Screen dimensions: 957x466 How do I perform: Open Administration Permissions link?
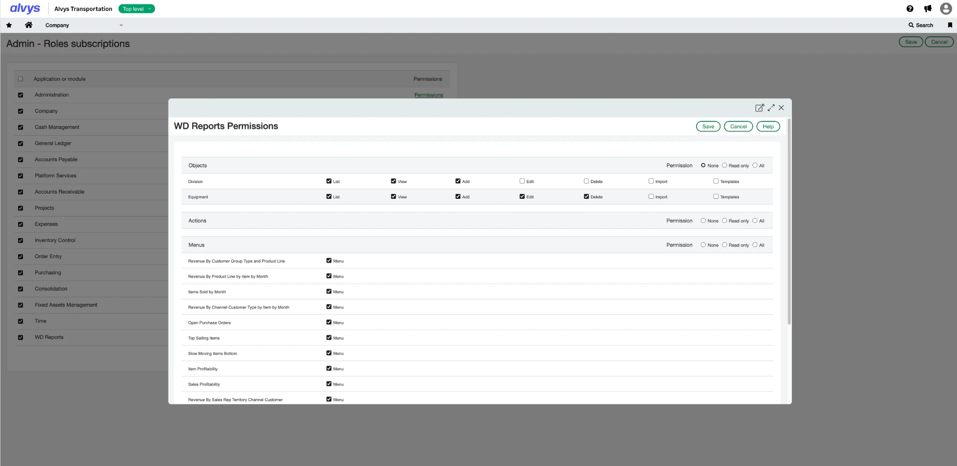pos(429,95)
